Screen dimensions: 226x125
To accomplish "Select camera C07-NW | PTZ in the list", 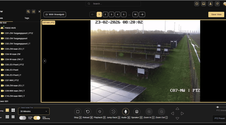I will [10, 80].
